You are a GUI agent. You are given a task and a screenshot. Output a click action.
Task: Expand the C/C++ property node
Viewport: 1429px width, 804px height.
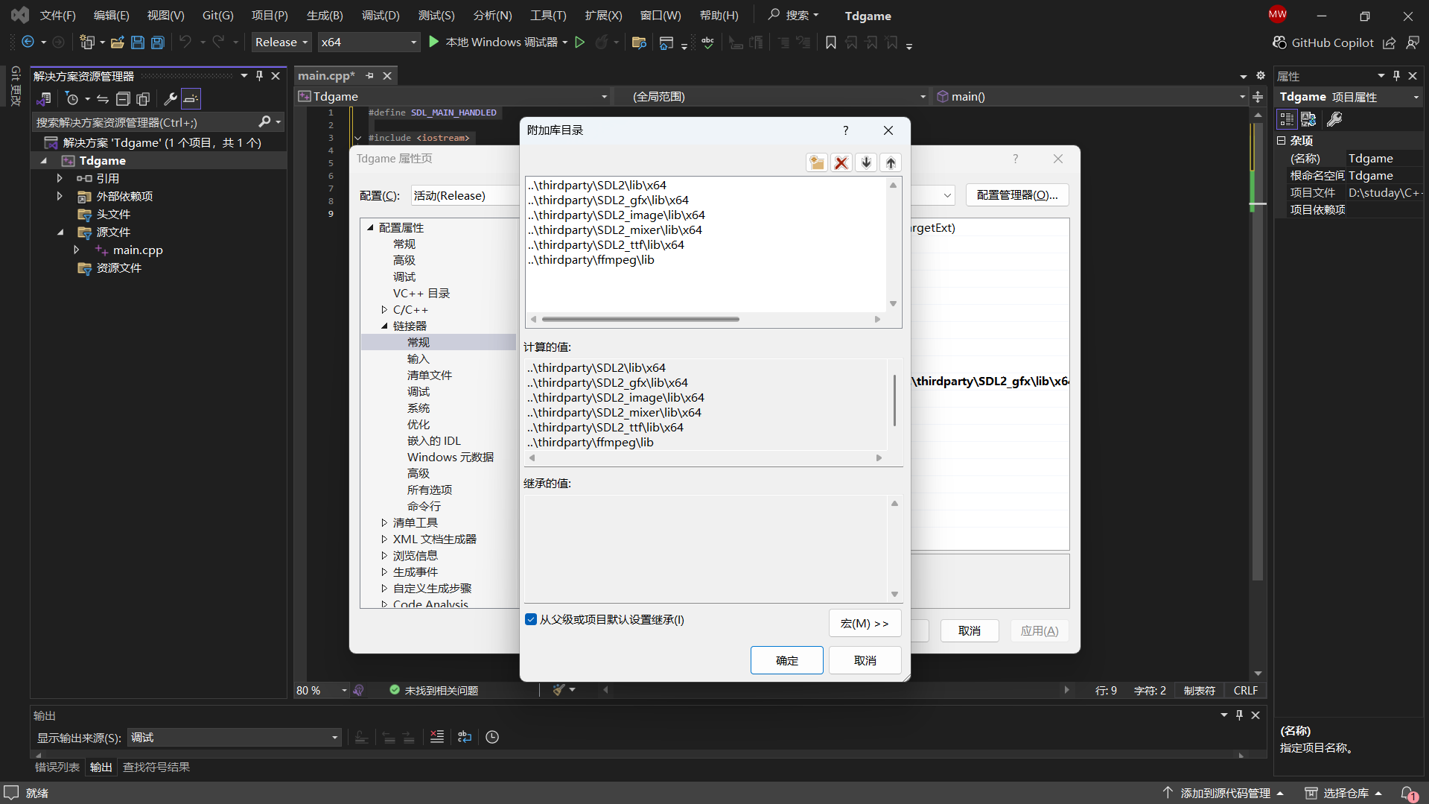pos(384,310)
